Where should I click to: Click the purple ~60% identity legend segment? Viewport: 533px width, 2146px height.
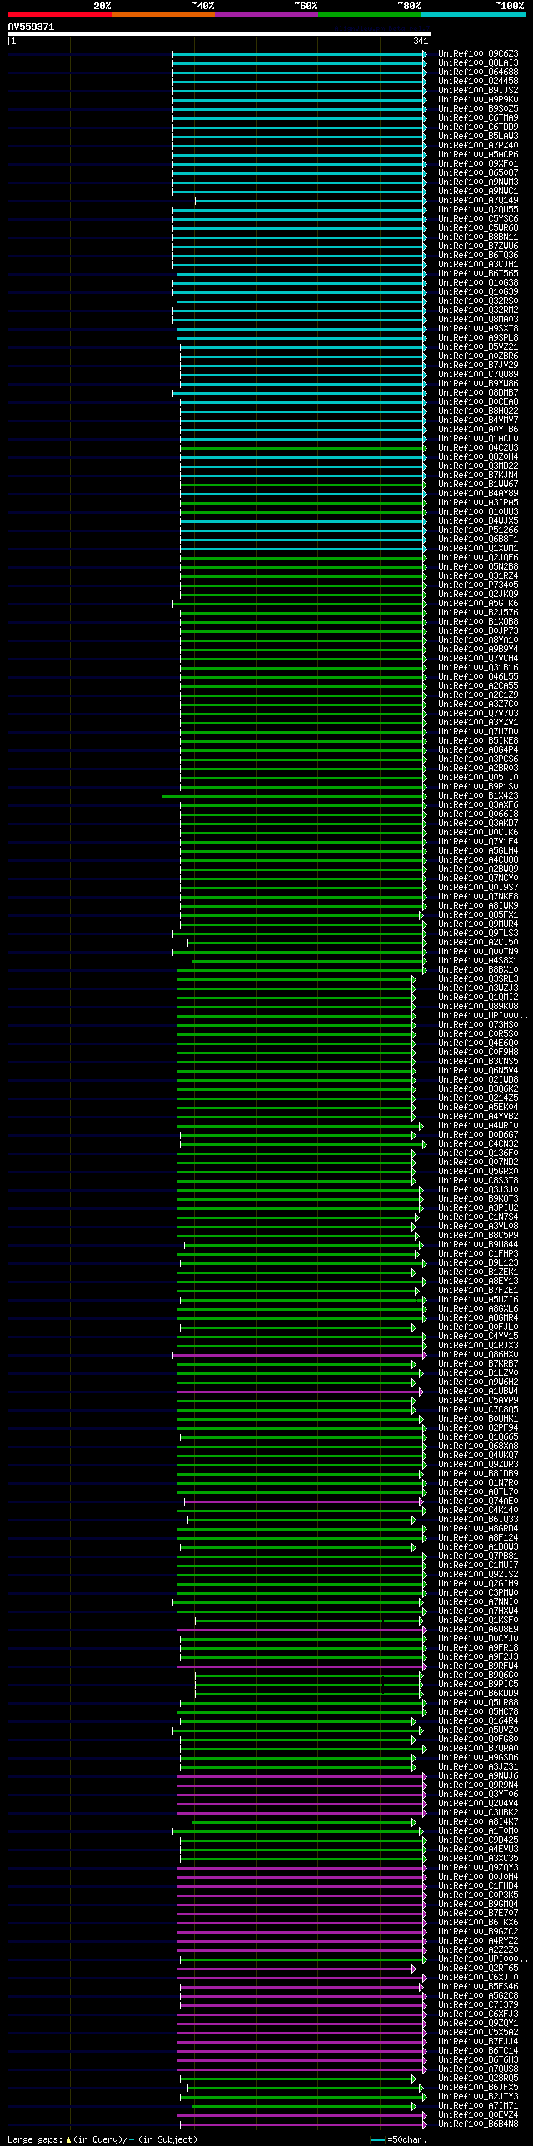266,15
